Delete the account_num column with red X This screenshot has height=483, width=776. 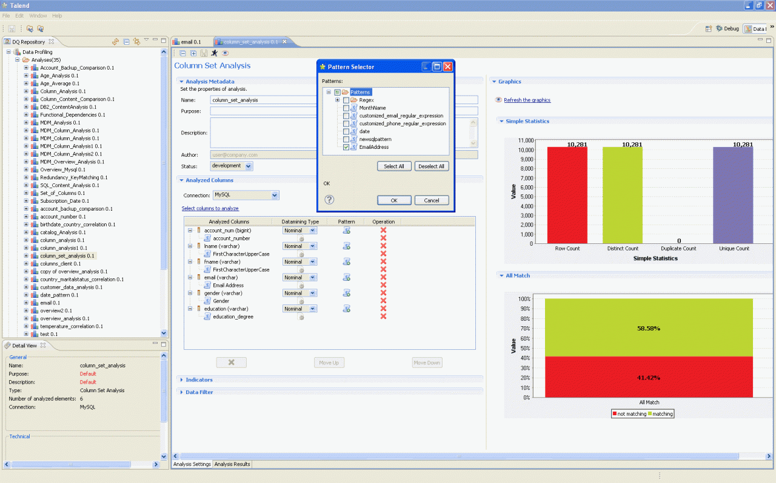383,231
